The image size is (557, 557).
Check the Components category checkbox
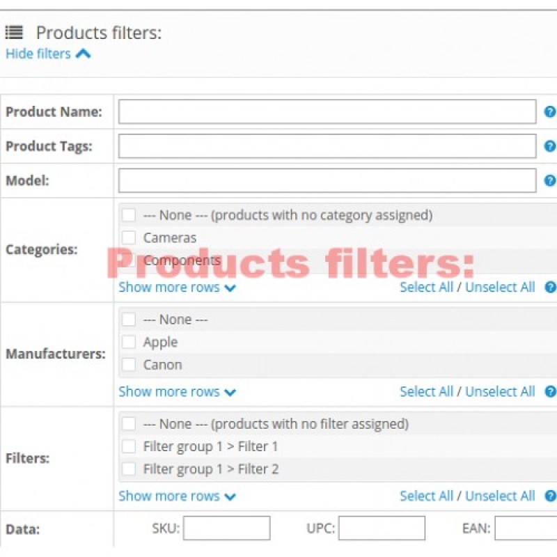point(128,260)
